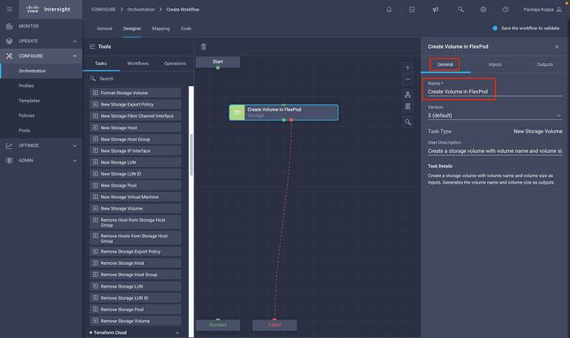Image resolution: width=570 pixels, height=338 pixels.
Task: Open Profiles in the sidebar
Action: [x=26, y=86]
